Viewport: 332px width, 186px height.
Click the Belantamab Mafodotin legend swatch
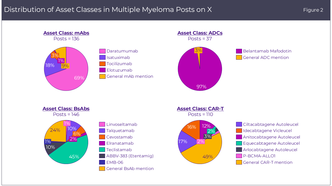[x=239, y=51]
